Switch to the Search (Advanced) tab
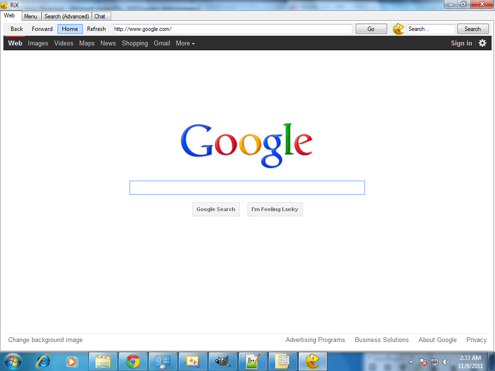The height and width of the screenshot is (371, 495). [67, 16]
